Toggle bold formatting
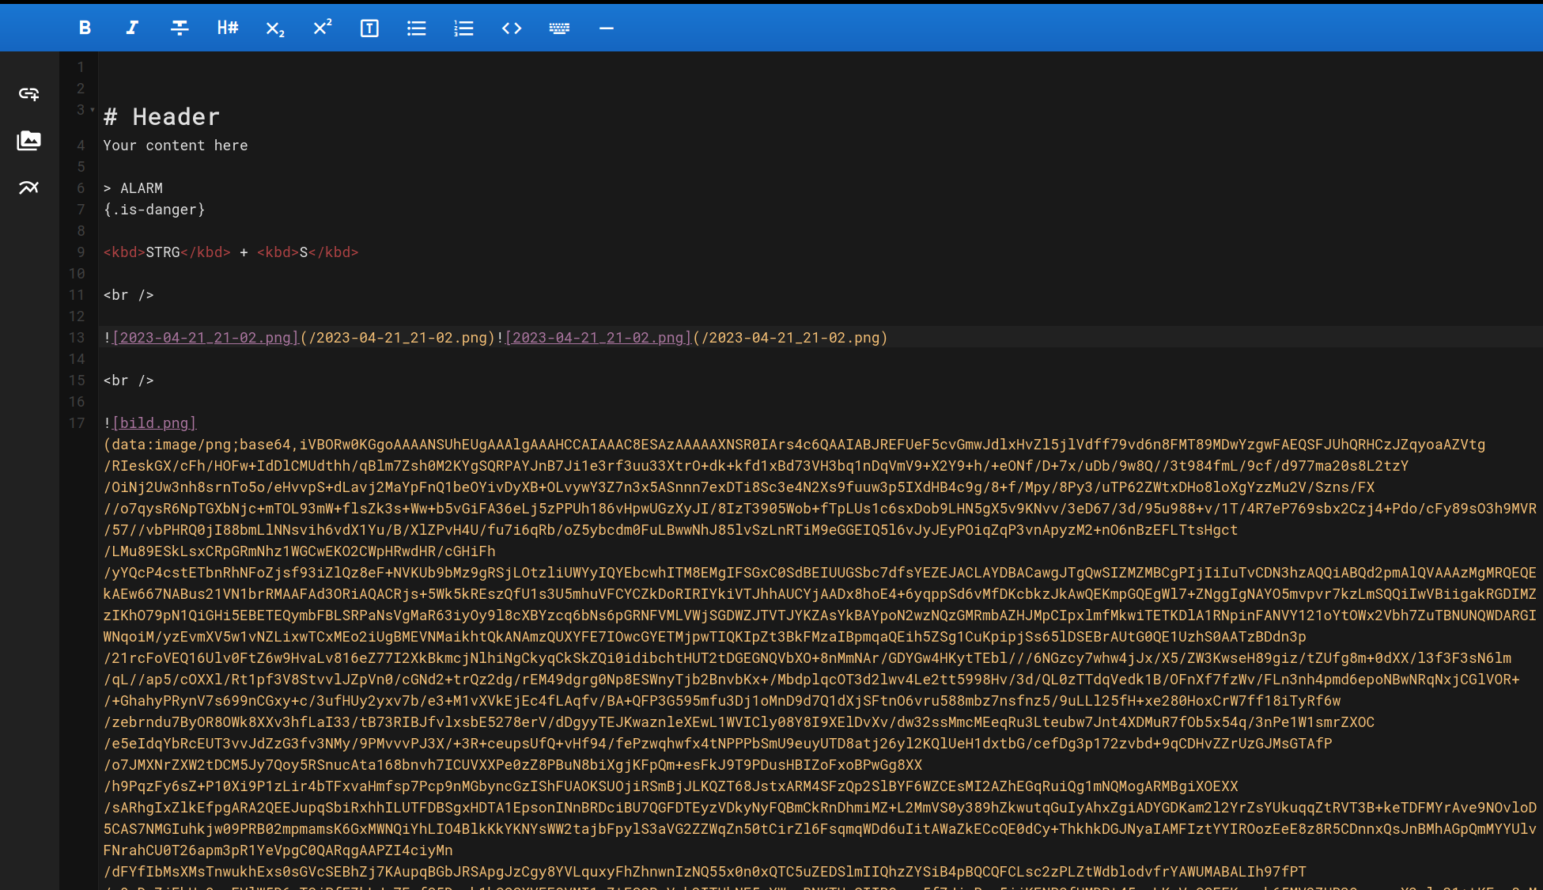Image resolution: width=1543 pixels, height=890 pixels. [85, 28]
